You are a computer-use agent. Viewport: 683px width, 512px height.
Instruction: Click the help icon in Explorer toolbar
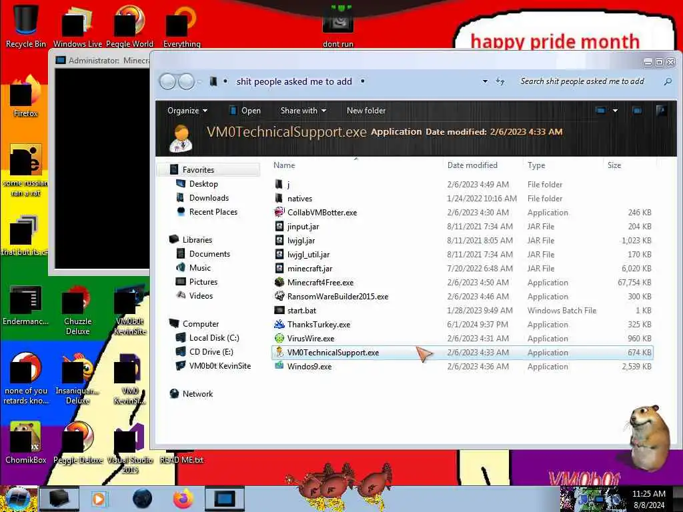pyautogui.click(x=661, y=111)
